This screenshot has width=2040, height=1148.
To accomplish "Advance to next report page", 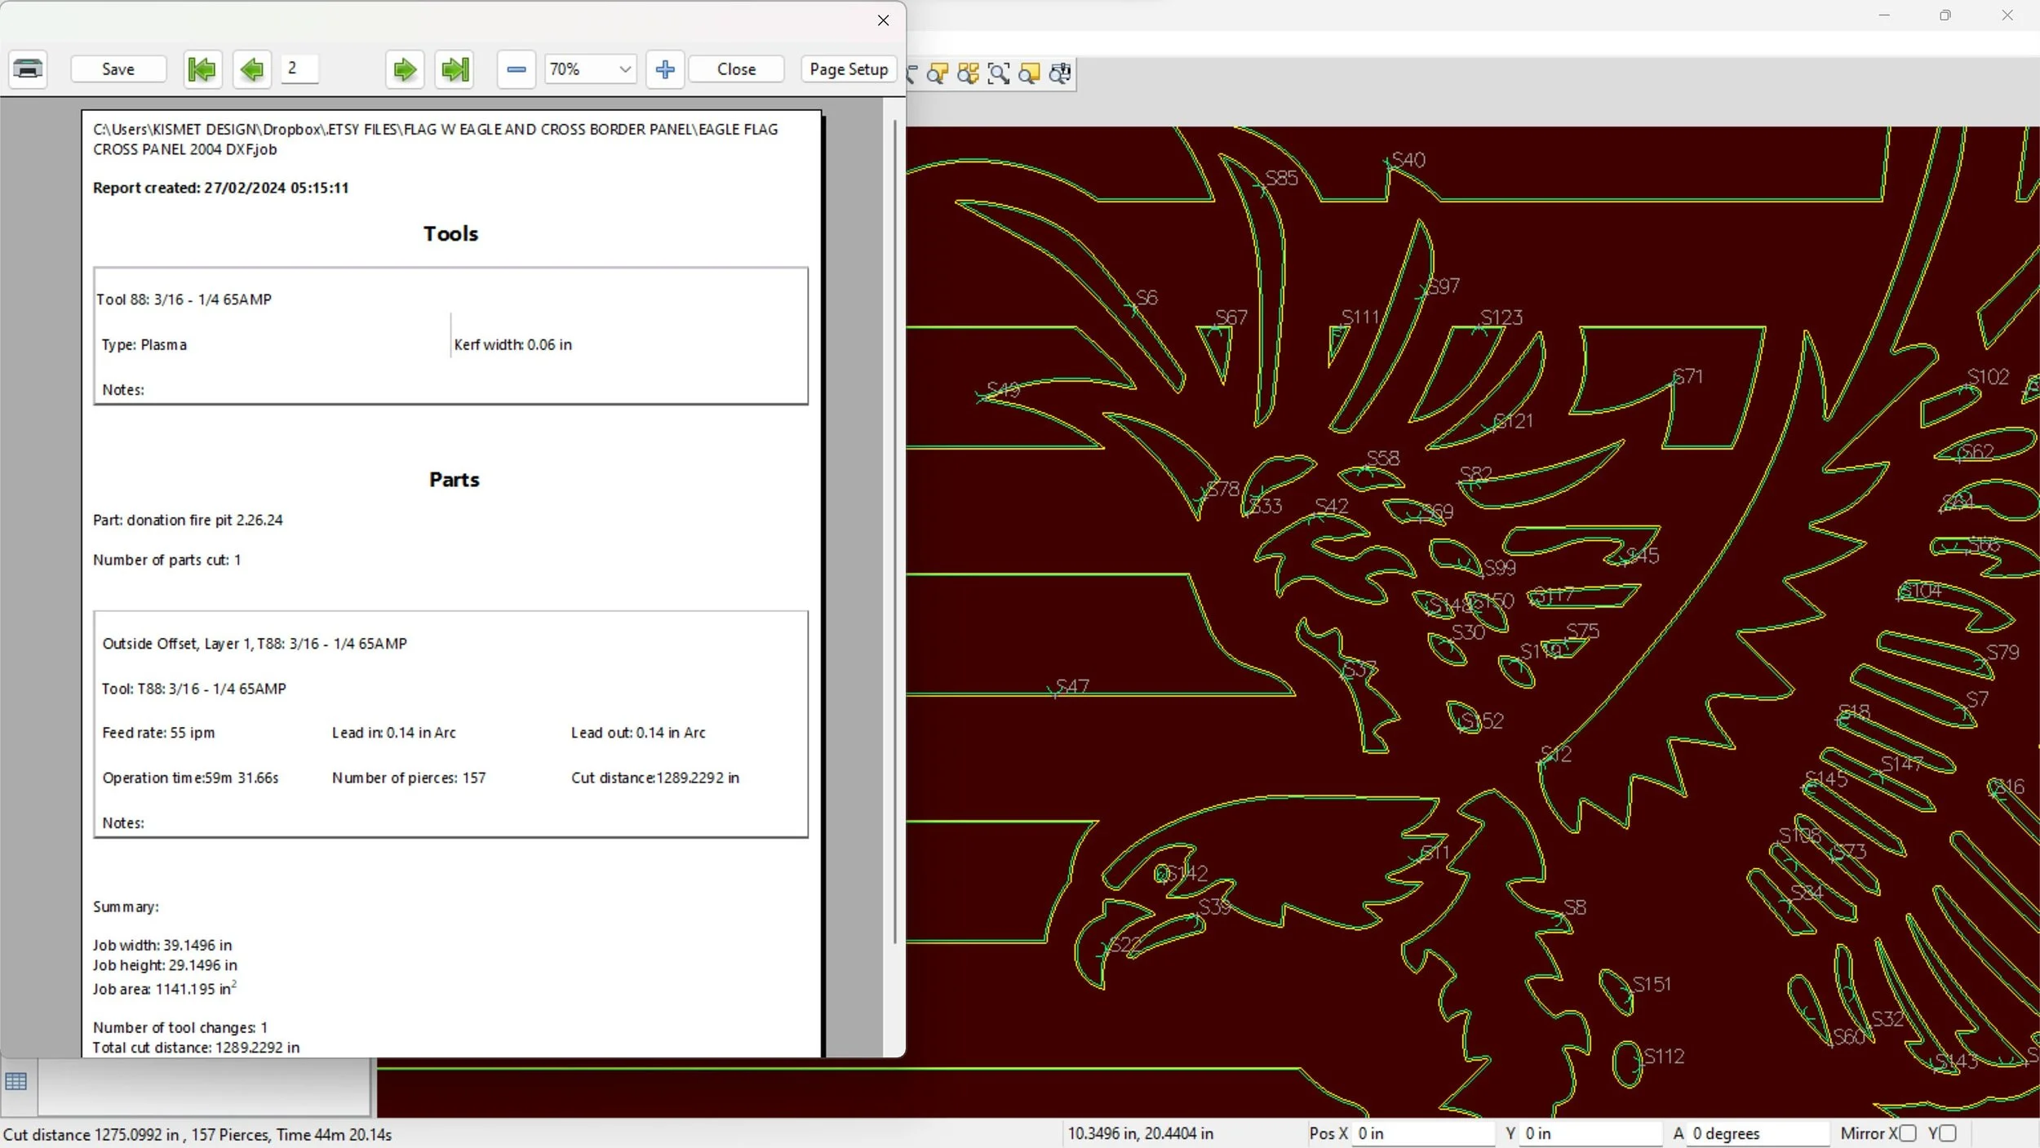I will 405,69.
